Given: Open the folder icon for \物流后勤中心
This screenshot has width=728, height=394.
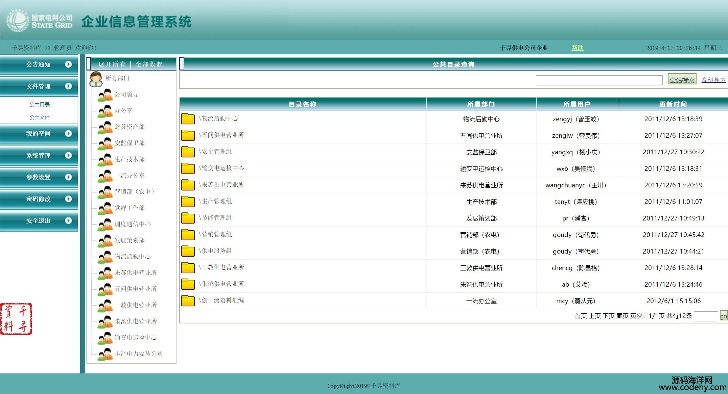Looking at the screenshot, I should click(x=188, y=119).
